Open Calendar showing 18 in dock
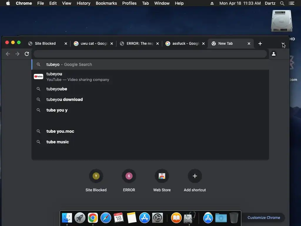This screenshot has width=301, height=226. pyautogui.click(x=118, y=218)
